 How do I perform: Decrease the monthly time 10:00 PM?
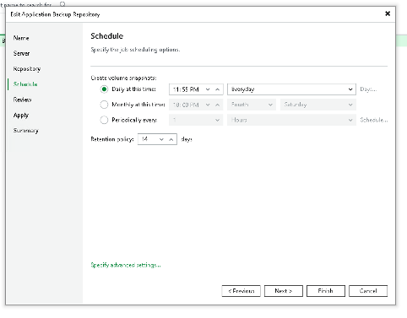[x=208, y=105]
